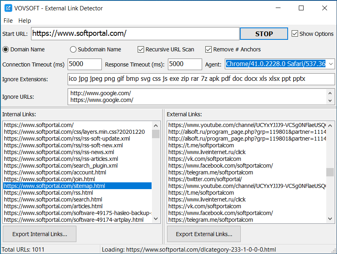Export Internal Links button
337x254 pixels.
pyautogui.click(x=39, y=234)
